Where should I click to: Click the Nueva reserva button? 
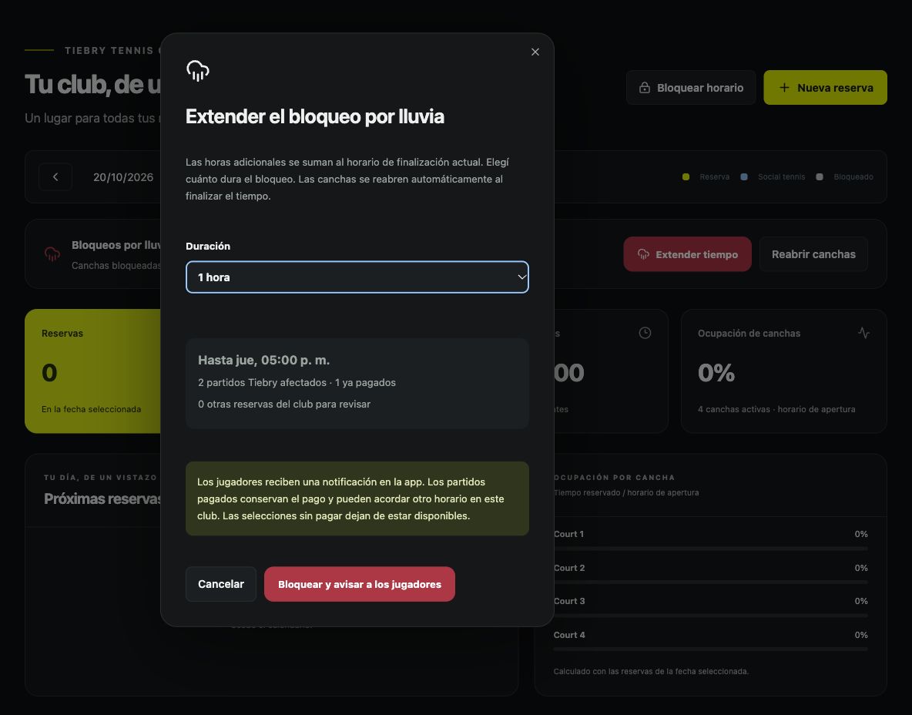click(x=825, y=88)
